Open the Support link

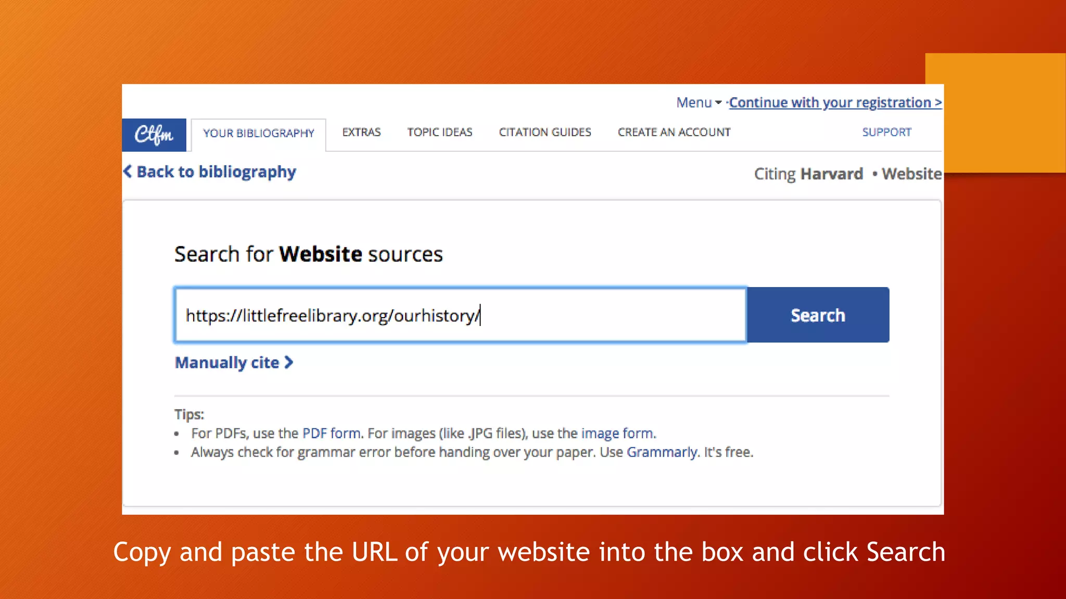coord(886,133)
